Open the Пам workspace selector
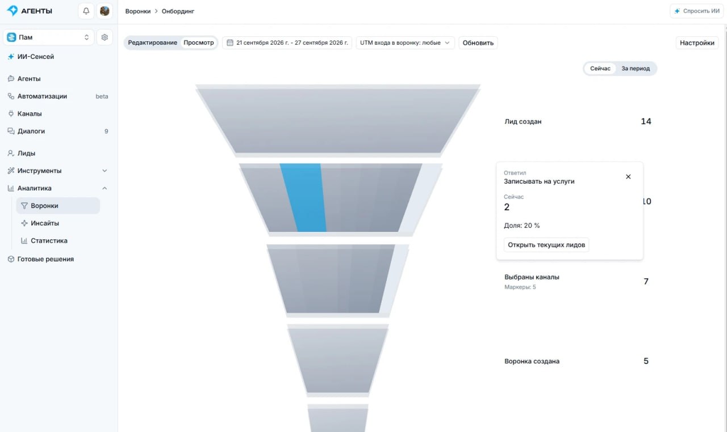727x432 pixels. (48, 37)
